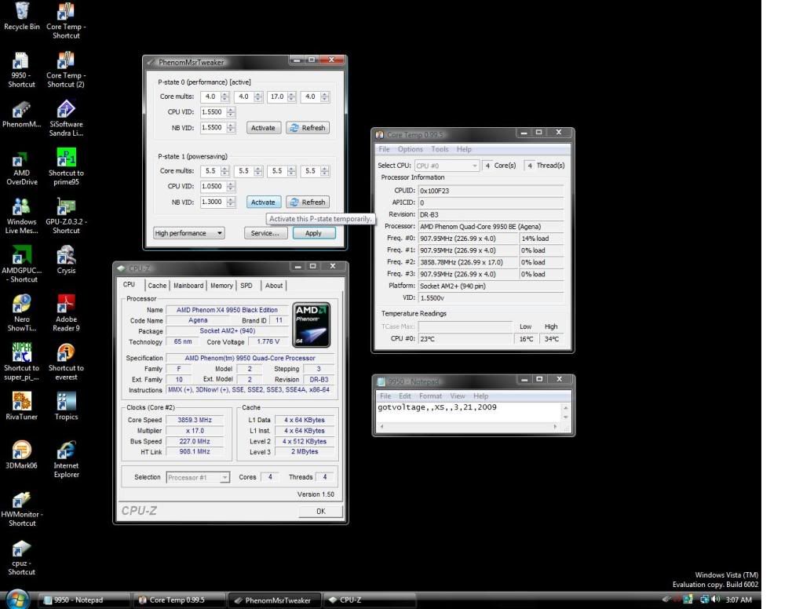Open the Adobe Reader 9 desktop icon
803x609 pixels.
click(x=66, y=304)
